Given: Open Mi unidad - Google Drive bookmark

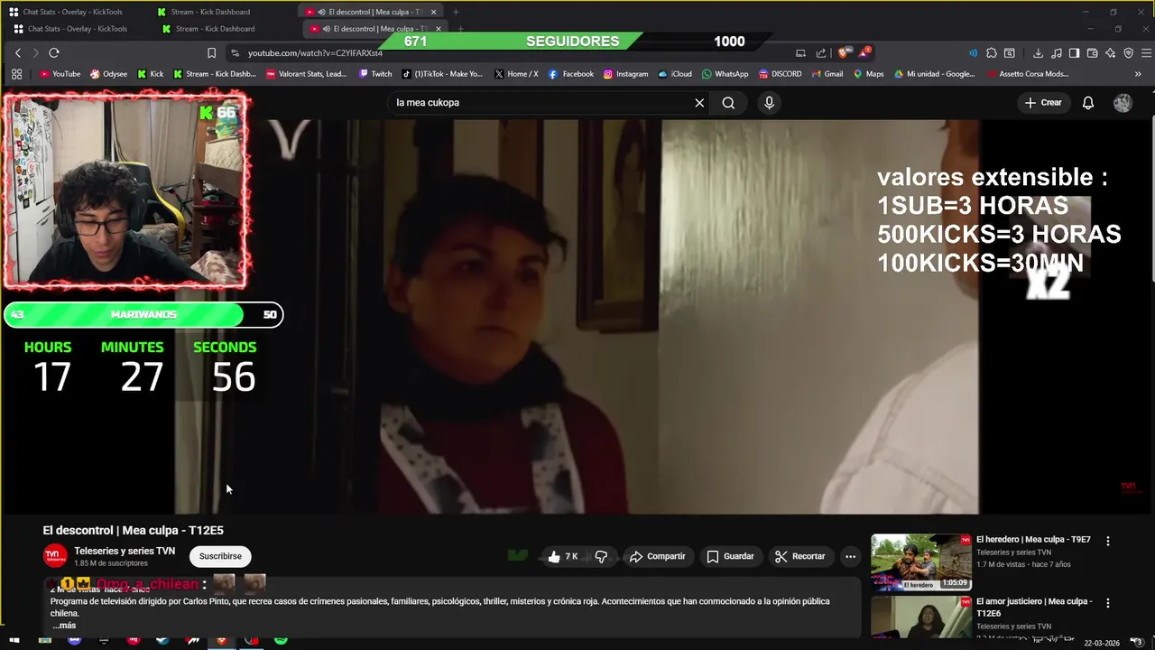Looking at the screenshot, I should (935, 74).
